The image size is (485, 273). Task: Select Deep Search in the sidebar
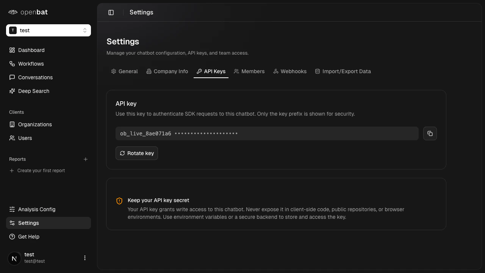(33, 91)
